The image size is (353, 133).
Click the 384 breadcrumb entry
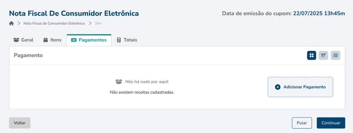pyautogui.click(x=98, y=23)
